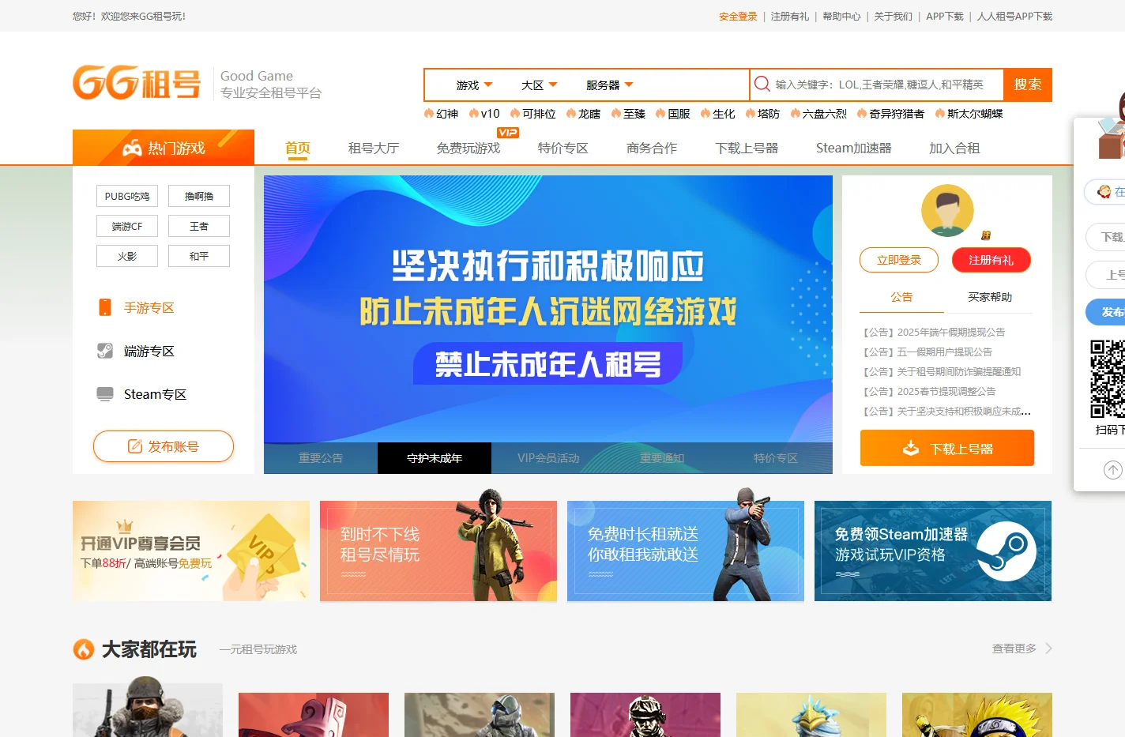The height and width of the screenshot is (737, 1125).
Task: Click the 六盘六烈 hot keyword
Action: [x=818, y=114]
